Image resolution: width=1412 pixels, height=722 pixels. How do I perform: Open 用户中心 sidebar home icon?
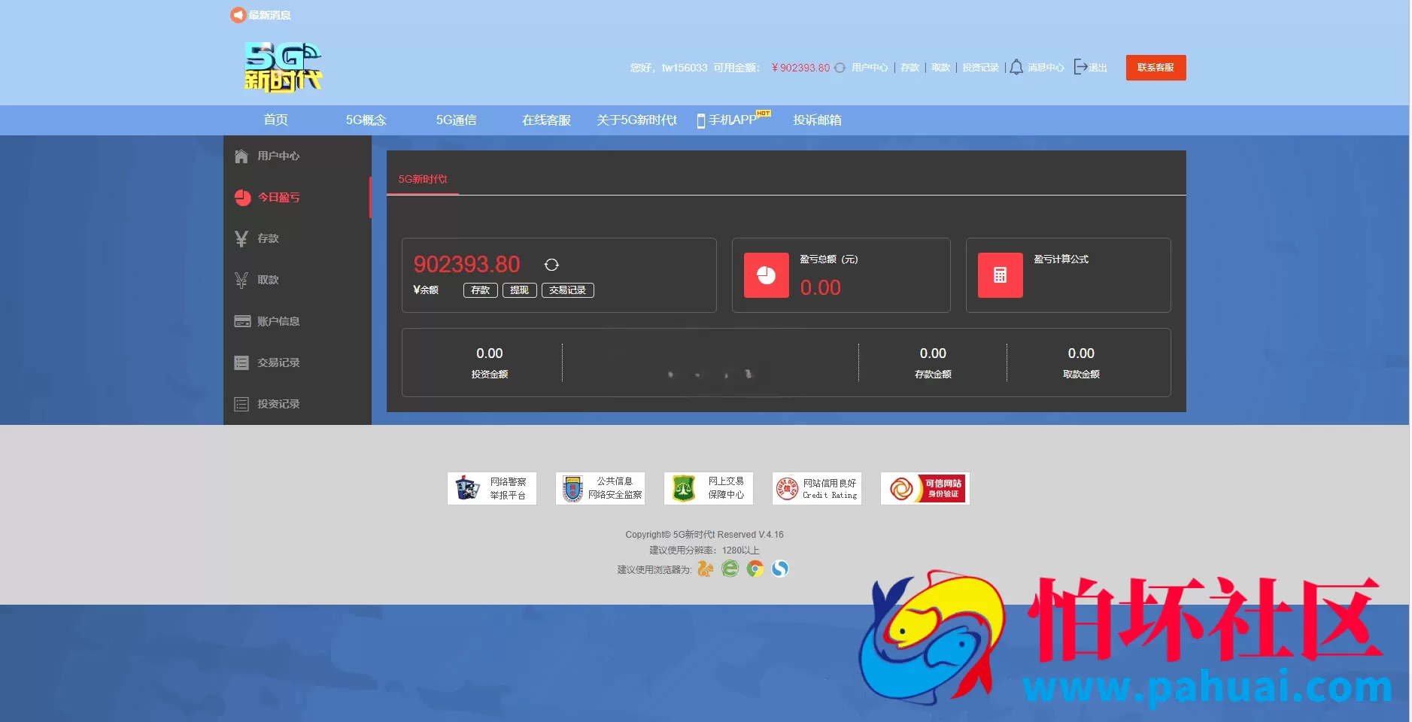point(241,156)
